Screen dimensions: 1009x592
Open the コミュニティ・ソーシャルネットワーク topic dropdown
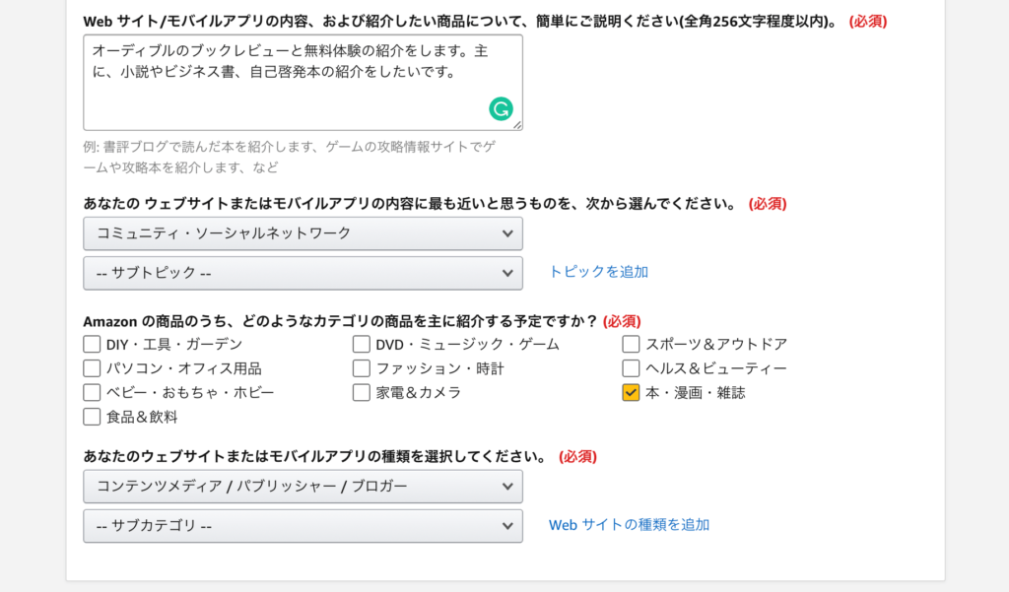[303, 233]
